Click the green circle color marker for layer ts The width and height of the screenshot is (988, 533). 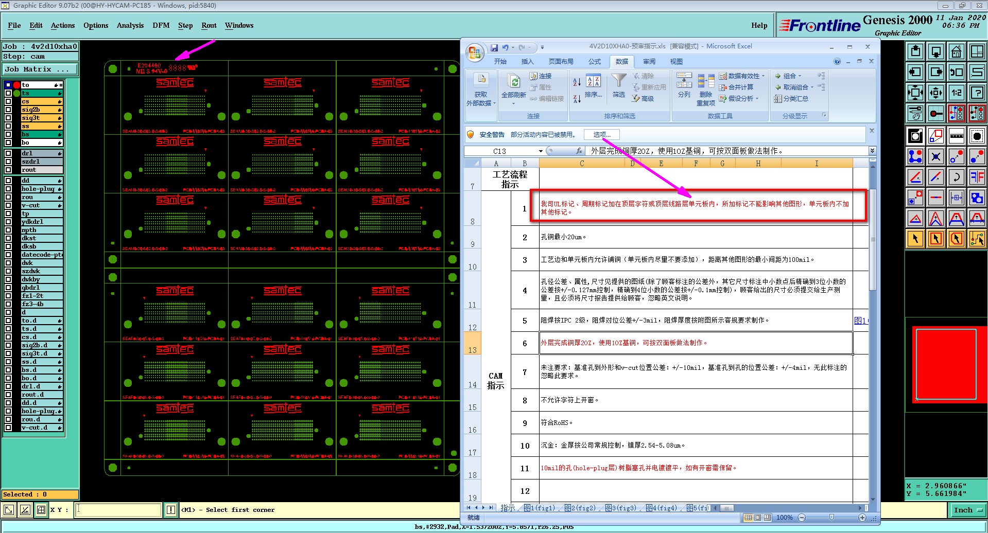17,93
